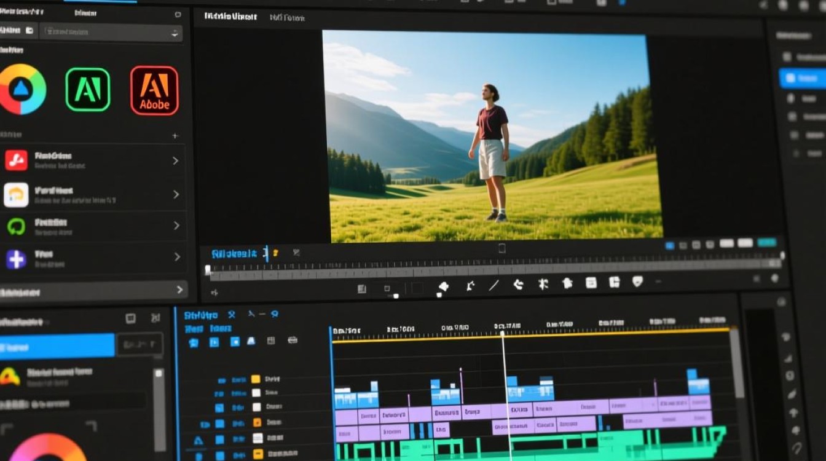Select the diagonal line tool under the preview

click(494, 285)
